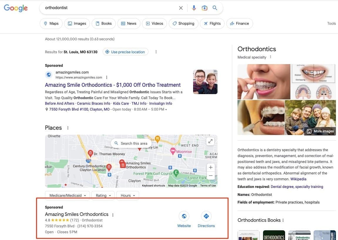Open More images in Orthodontics panel

click(x=320, y=131)
